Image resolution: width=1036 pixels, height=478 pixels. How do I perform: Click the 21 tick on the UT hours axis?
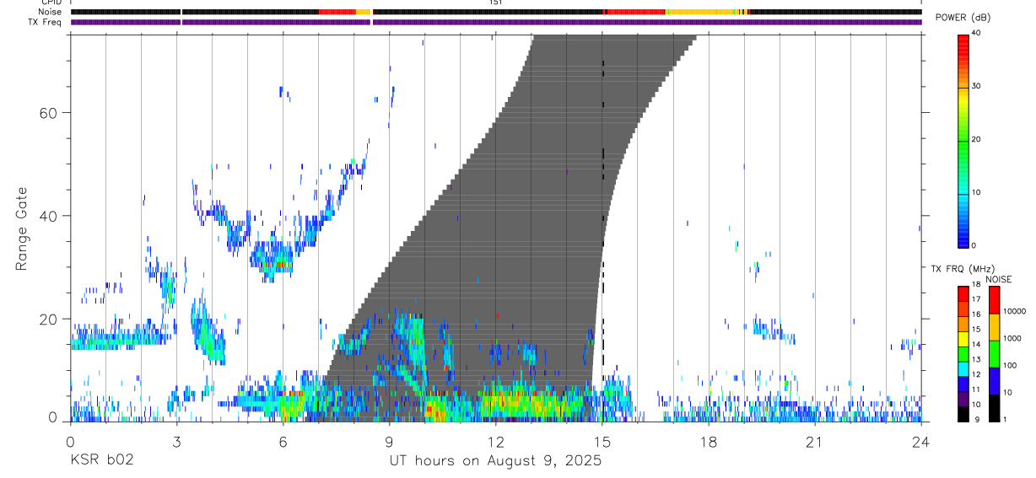tap(815, 441)
